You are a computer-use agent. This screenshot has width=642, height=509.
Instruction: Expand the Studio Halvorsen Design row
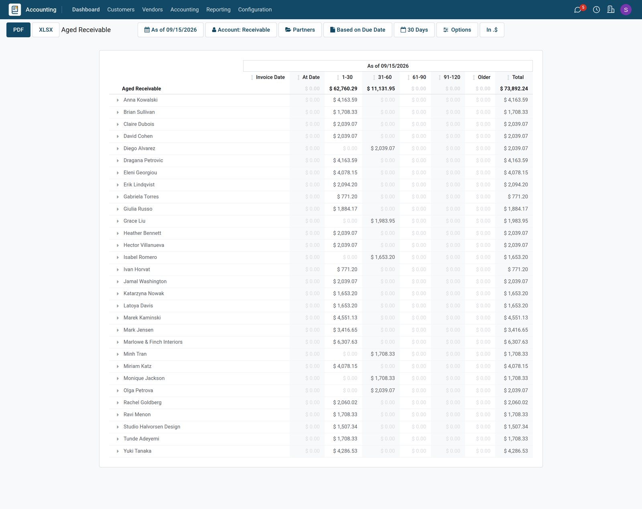pos(118,427)
